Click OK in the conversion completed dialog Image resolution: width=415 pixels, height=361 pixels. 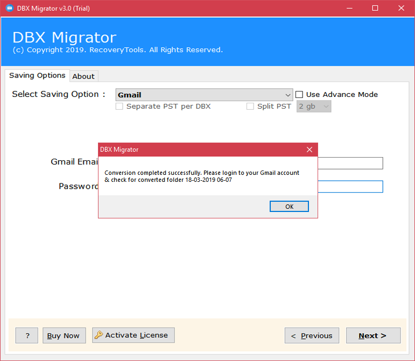(x=289, y=206)
